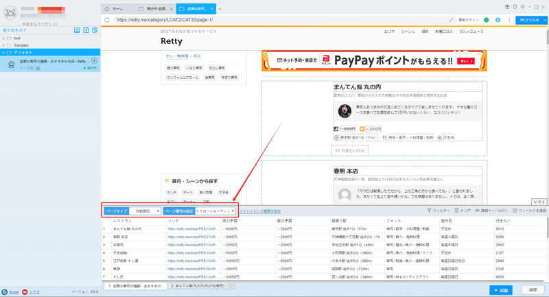The image size is (549, 297).
Task: Click the third sidebar toolbar icon
Action: pyautogui.click(x=95, y=30)
